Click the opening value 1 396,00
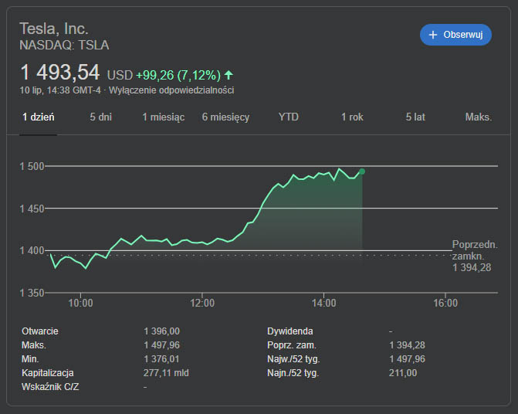The image size is (518, 414). pos(161,331)
